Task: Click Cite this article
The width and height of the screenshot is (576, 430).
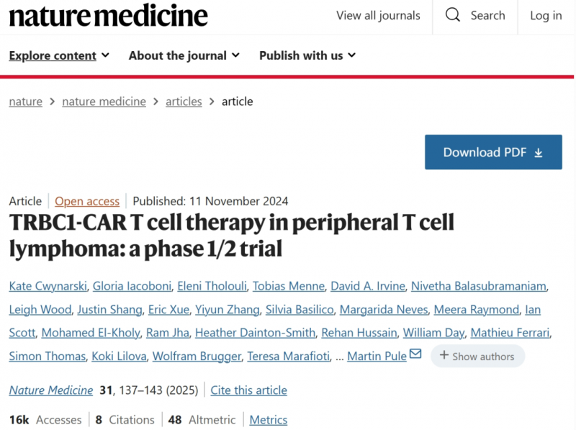Action: [248, 390]
